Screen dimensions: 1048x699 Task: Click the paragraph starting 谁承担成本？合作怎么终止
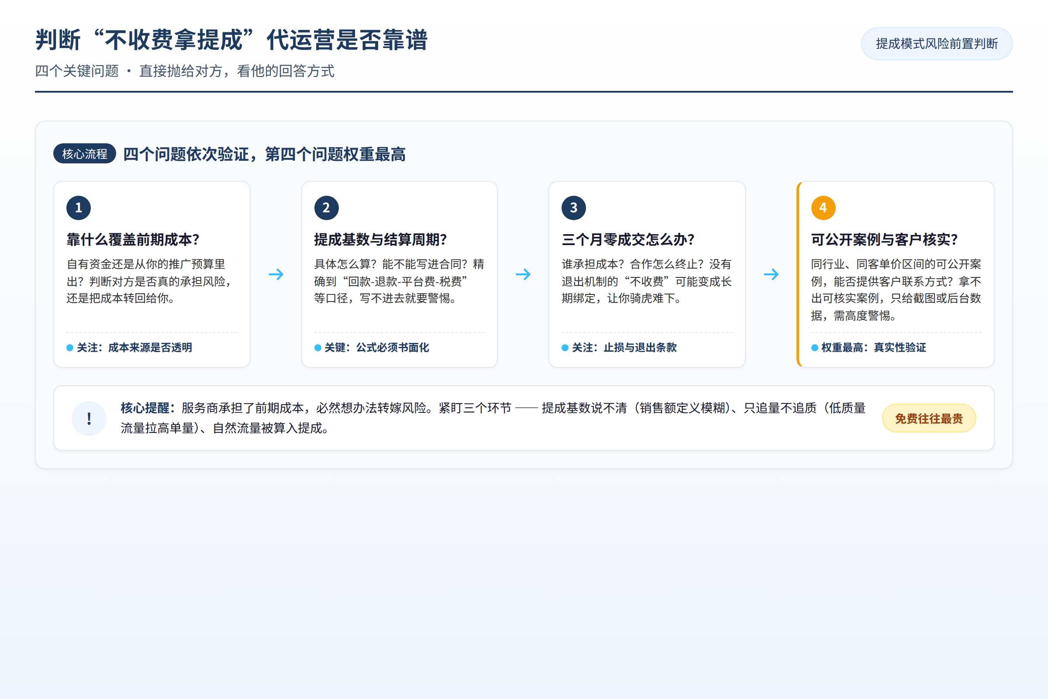[x=647, y=281]
